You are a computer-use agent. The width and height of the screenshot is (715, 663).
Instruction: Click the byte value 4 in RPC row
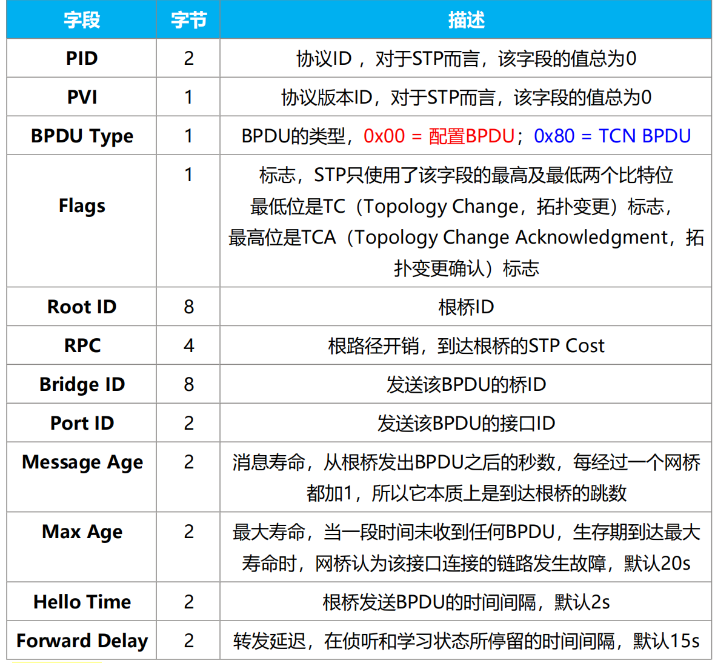(x=189, y=345)
